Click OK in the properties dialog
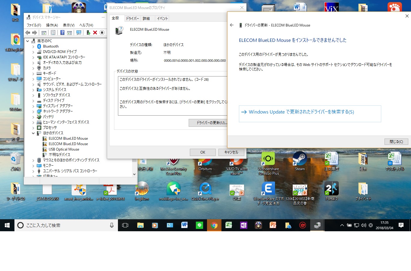The image size is (411, 271). 203,152
